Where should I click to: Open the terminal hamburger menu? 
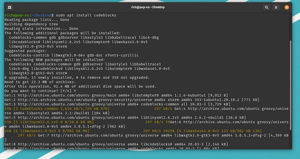276,7
